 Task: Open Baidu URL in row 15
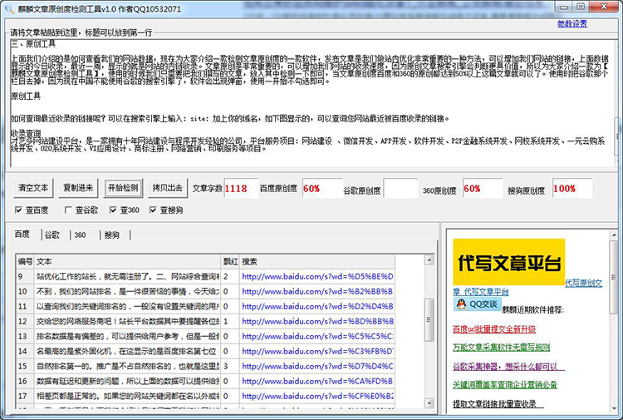[x=317, y=366]
